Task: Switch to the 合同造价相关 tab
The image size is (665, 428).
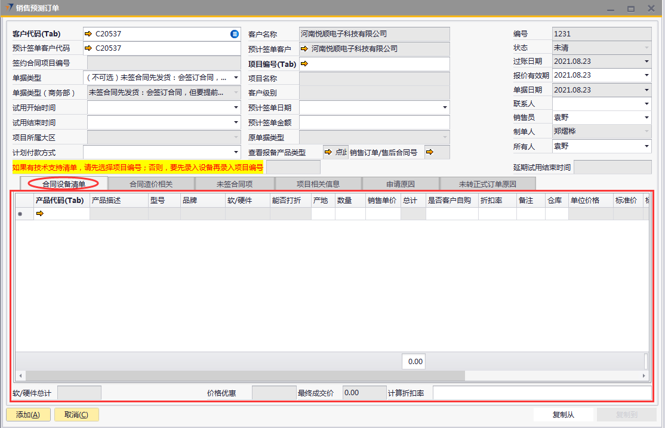Action: coord(151,184)
